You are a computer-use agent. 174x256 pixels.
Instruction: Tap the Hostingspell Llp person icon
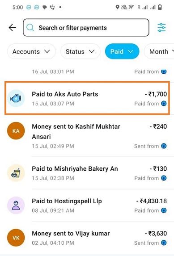coord(16,205)
